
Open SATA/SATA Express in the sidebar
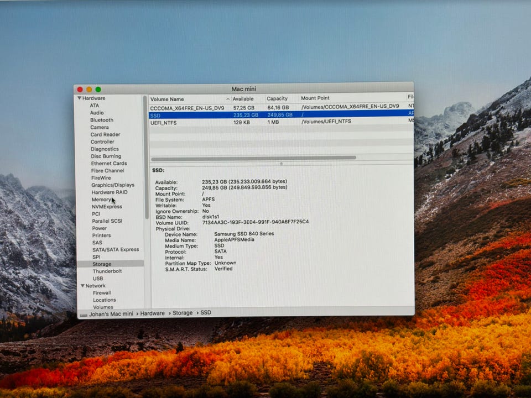(x=116, y=250)
